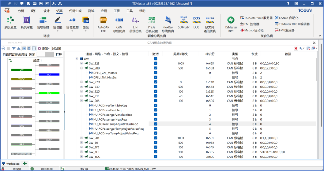Open TSMaster RPC IF编辑器
The image size is (324, 171).
[292, 24]
